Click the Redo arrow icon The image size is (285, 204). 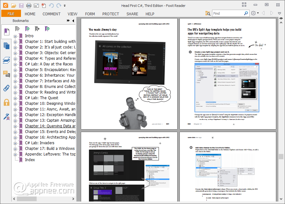click(59, 6)
